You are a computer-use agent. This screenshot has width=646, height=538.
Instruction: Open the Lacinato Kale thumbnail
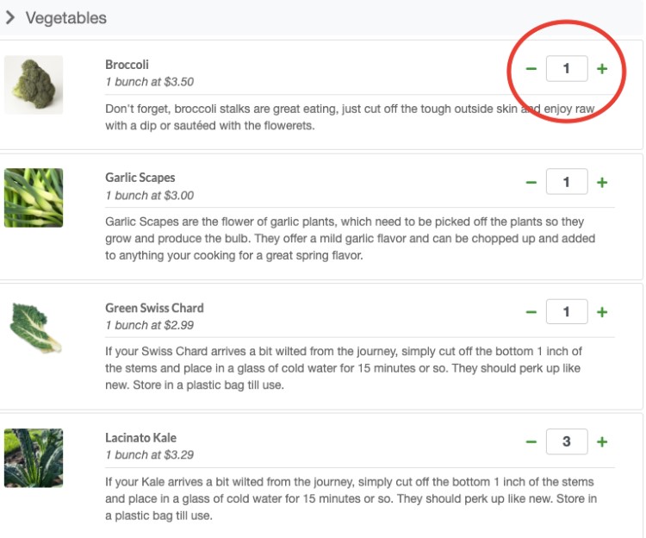coord(34,458)
